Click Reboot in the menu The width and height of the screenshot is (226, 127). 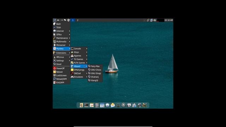61,72
